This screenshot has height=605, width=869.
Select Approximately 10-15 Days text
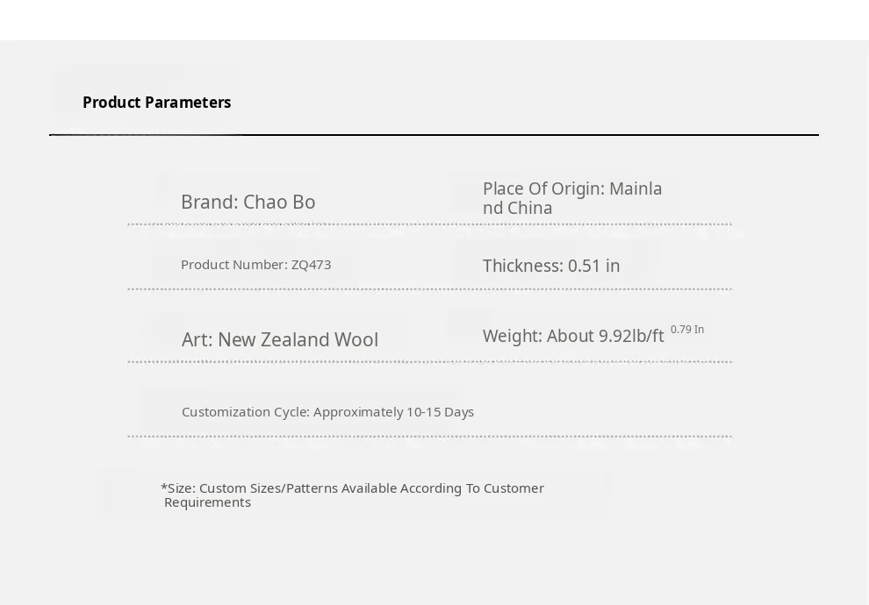(393, 412)
